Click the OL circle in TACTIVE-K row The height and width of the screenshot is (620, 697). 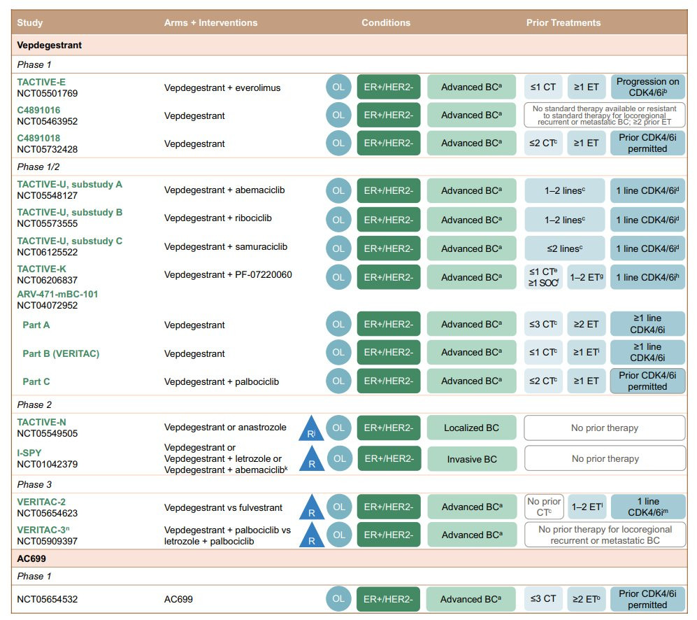(x=338, y=277)
